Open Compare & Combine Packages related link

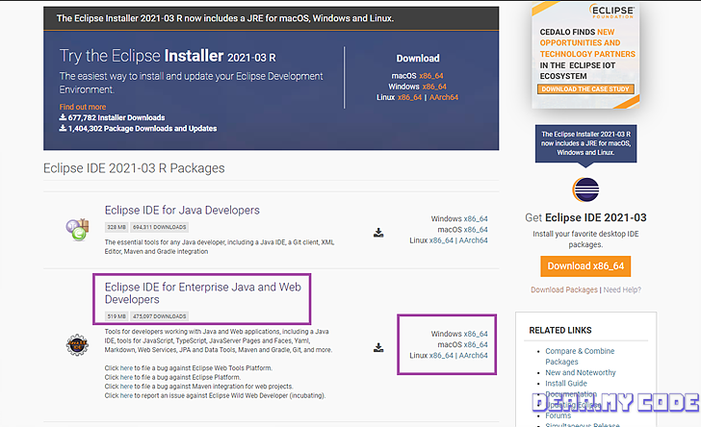tap(580, 357)
